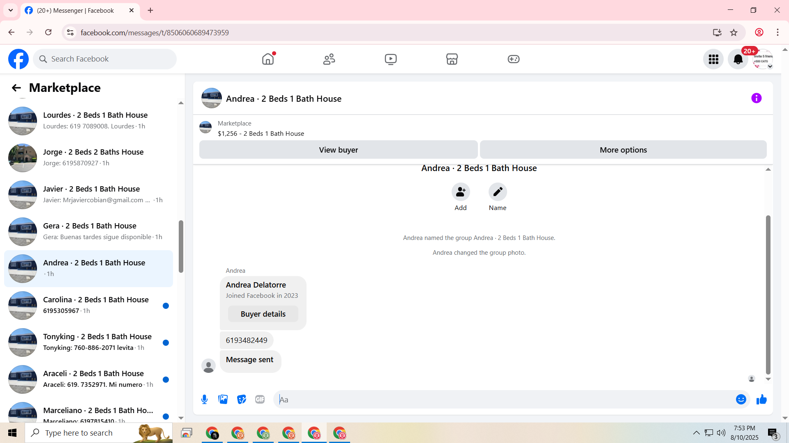Open the Facebook notifications bell
The width and height of the screenshot is (789, 443).
(x=738, y=59)
